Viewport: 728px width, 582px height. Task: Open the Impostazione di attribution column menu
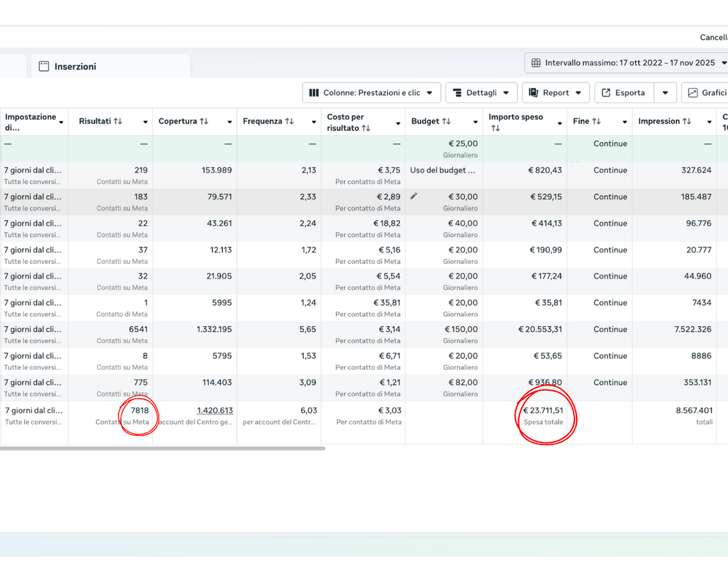(61, 122)
